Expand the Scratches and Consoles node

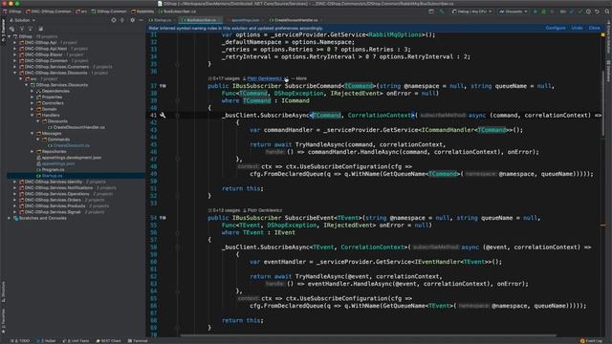point(10,219)
